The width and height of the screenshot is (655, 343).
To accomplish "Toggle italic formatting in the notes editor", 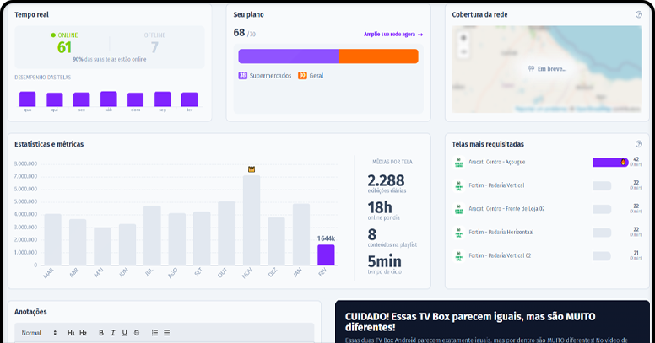I will (x=112, y=333).
